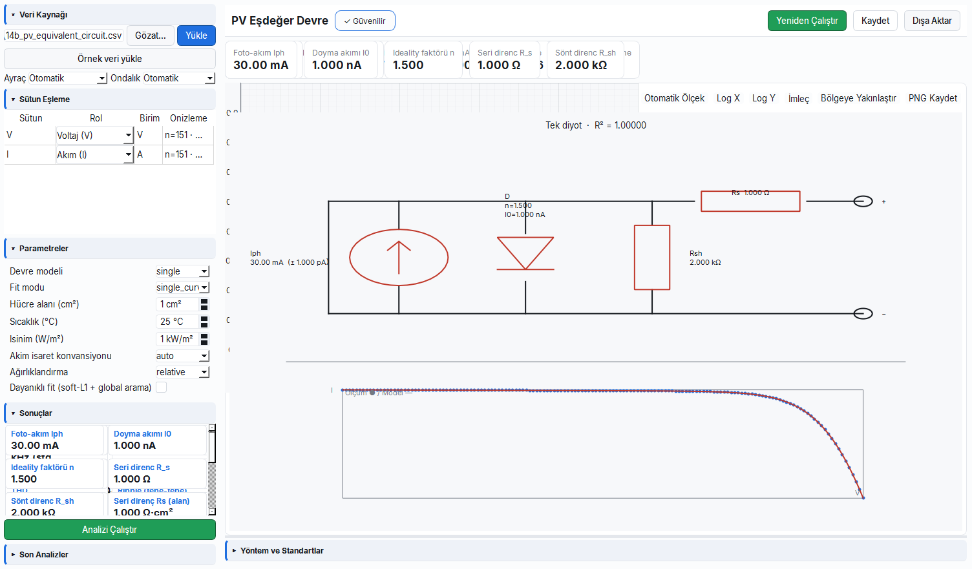Click Sıcaklık stepper control
Image resolution: width=972 pixels, height=569 pixels.
(x=204, y=322)
